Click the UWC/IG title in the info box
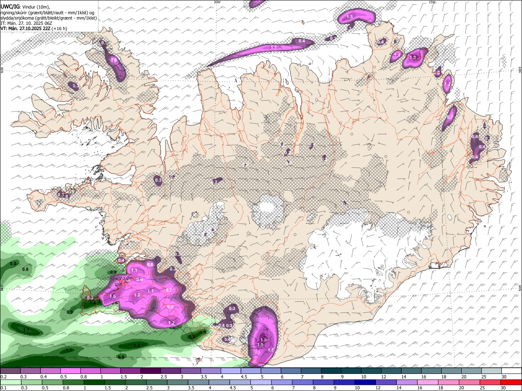This screenshot has width=522, height=391. (x=10, y=7)
